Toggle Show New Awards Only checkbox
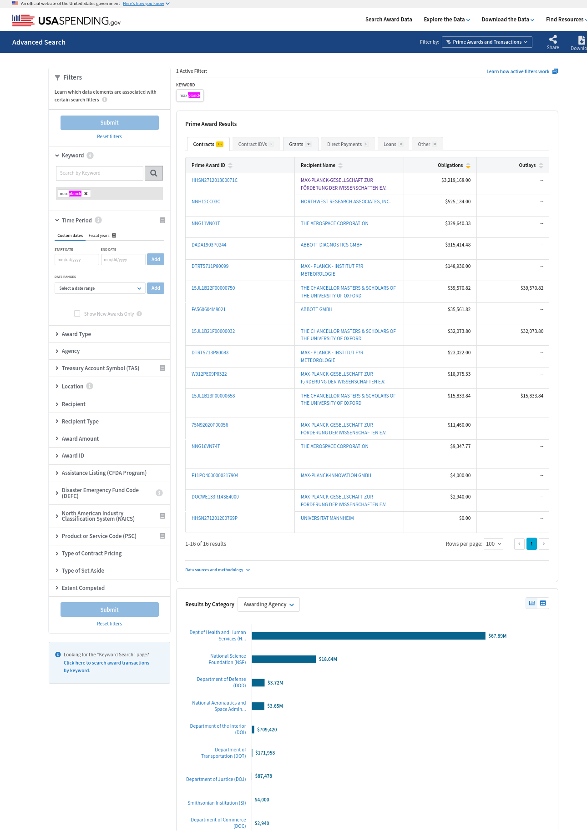Viewport: 587px width, 831px height. [77, 313]
